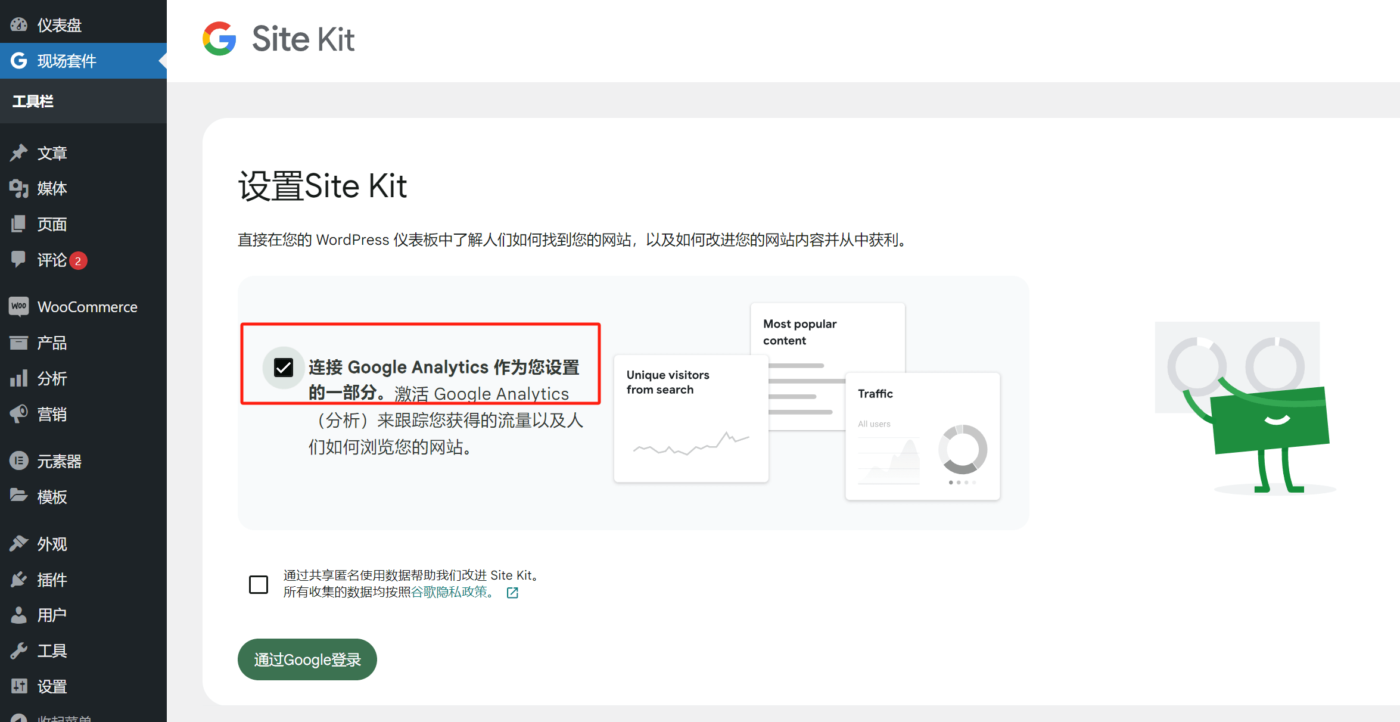
Task: Open the 用户 users icon
Action: pyautogui.click(x=20, y=615)
